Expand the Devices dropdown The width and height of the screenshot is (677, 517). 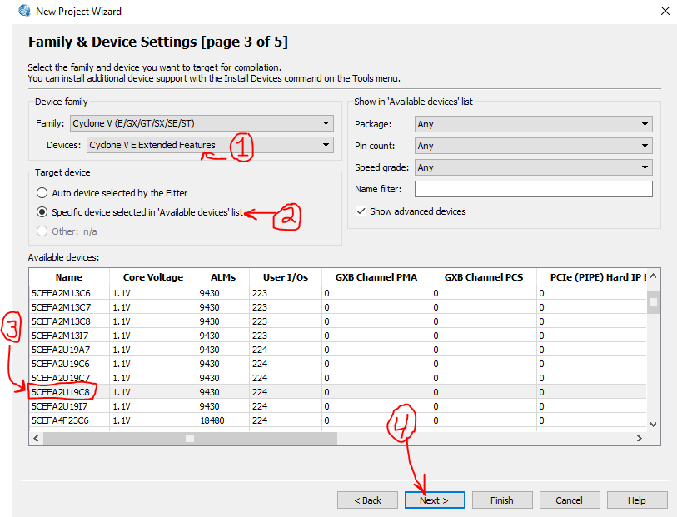(x=210, y=145)
